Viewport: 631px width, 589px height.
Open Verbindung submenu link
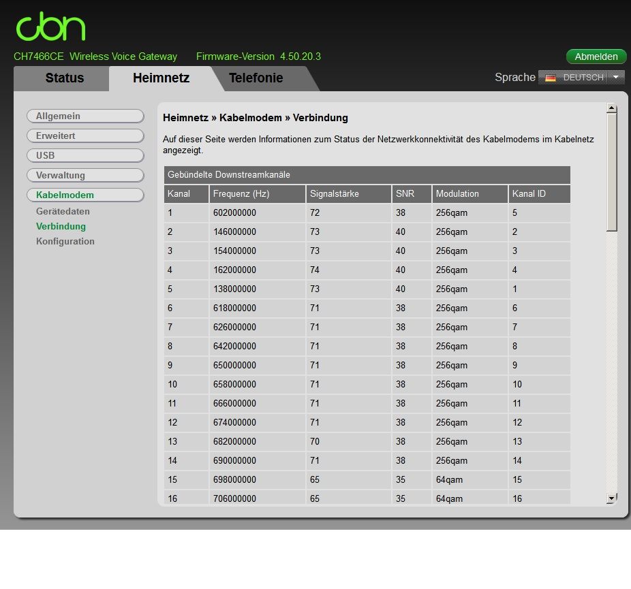pyautogui.click(x=61, y=226)
